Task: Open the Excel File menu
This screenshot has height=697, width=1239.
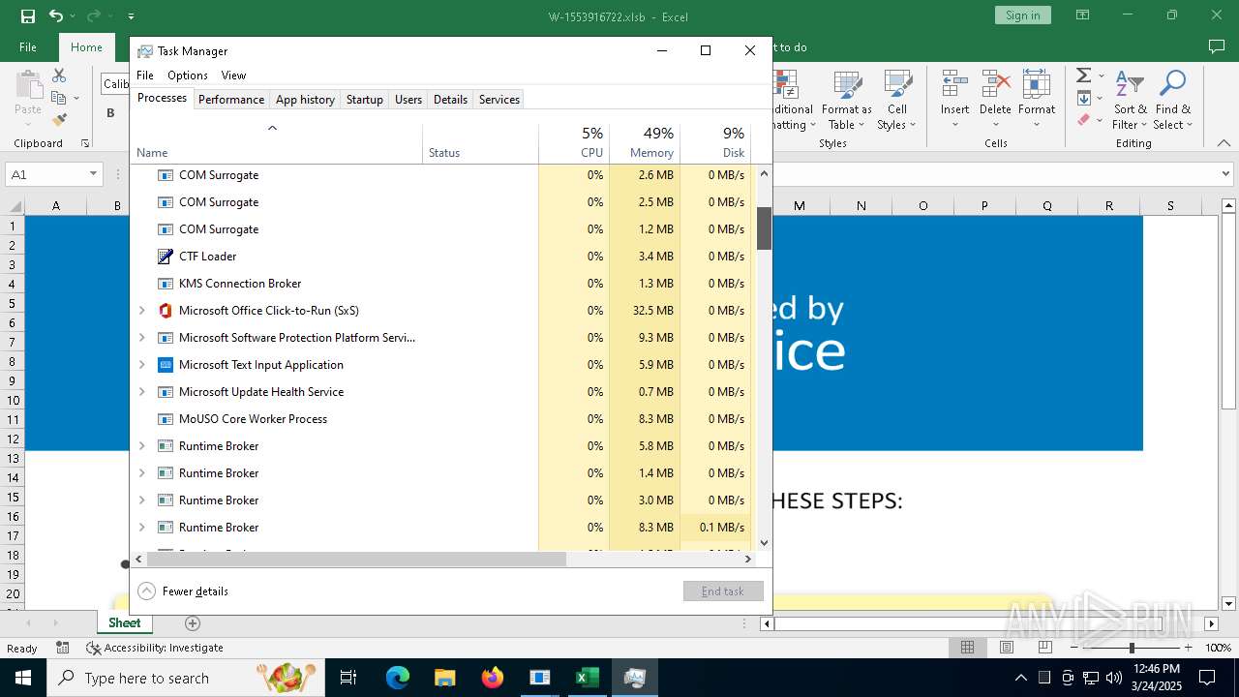Action: pyautogui.click(x=28, y=46)
